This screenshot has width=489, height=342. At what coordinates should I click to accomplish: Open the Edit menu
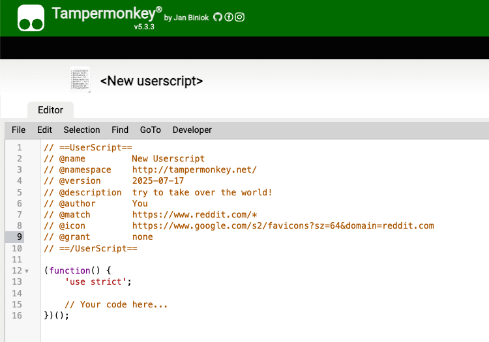44,130
